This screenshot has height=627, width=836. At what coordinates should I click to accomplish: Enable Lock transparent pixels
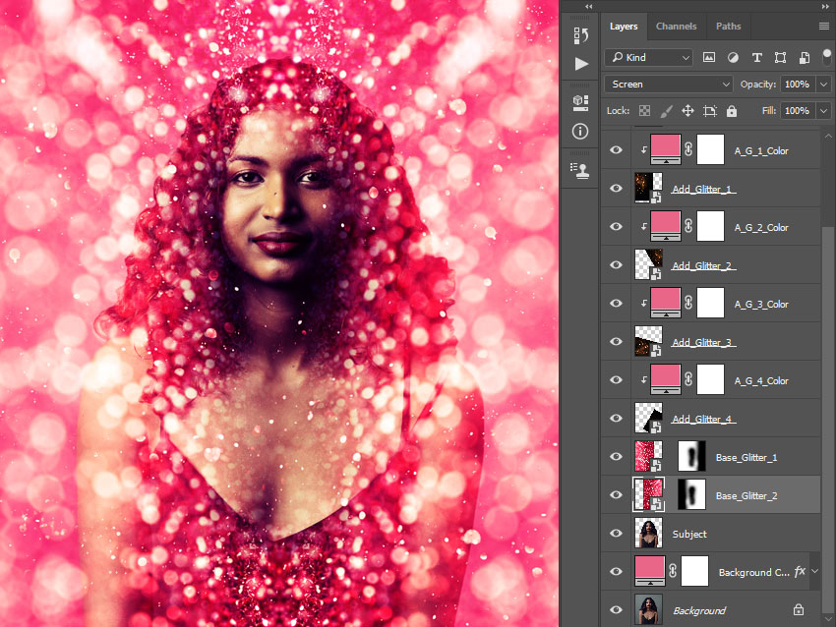[x=644, y=111]
